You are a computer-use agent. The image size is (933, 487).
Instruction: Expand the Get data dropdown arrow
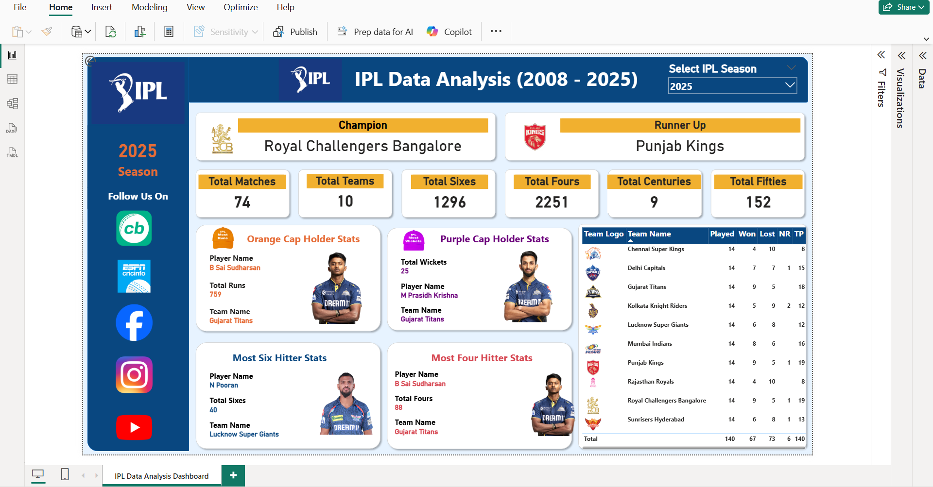point(88,32)
